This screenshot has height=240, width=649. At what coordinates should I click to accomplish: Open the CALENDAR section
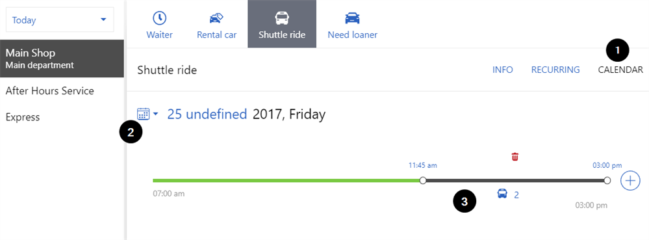click(x=620, y=70)
